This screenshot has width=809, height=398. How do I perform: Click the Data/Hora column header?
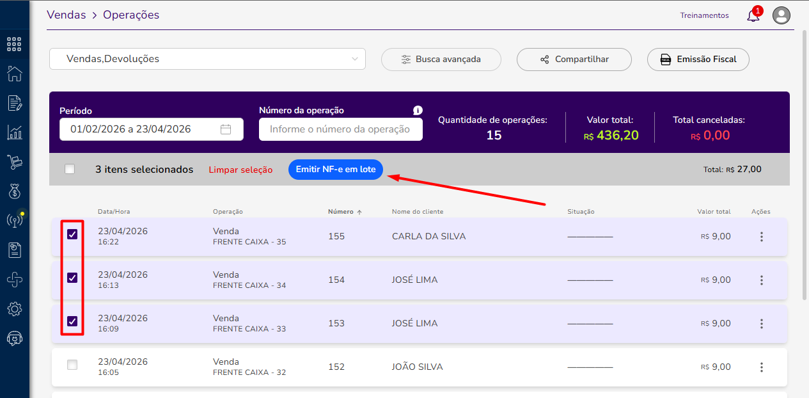(x=114, y=212)
